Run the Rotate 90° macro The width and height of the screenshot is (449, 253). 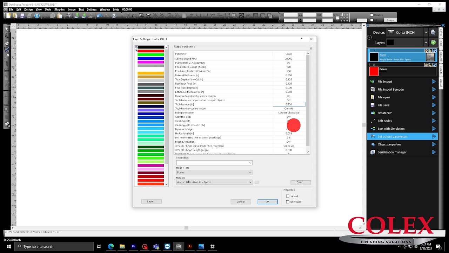point(403,113)
